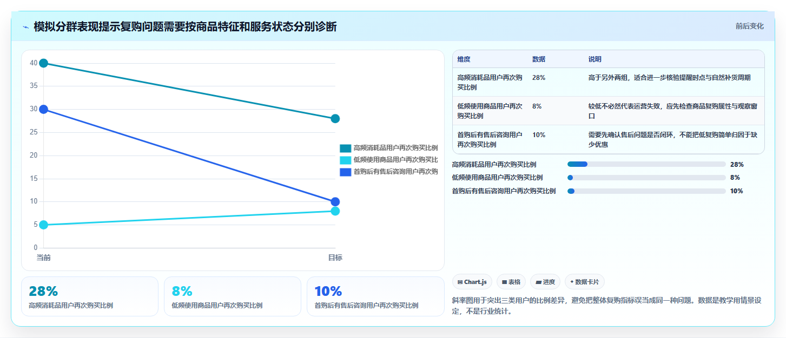Click the 前后变化 label in header
This screenshot has width=786, height=338.
(749, 26)
